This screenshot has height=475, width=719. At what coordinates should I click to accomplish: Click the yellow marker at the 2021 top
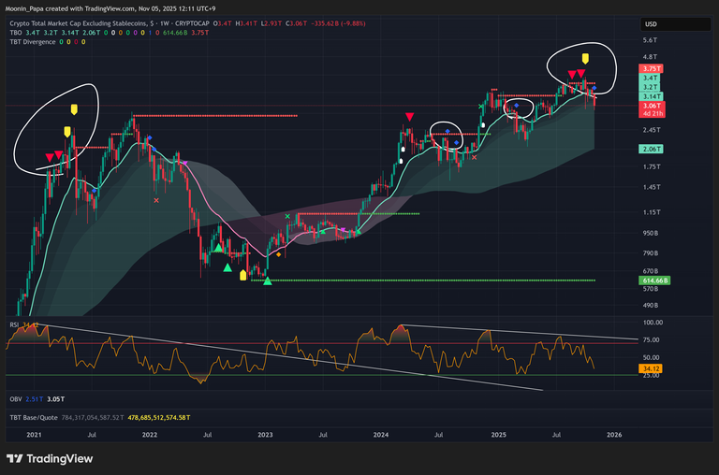(67, 132)
